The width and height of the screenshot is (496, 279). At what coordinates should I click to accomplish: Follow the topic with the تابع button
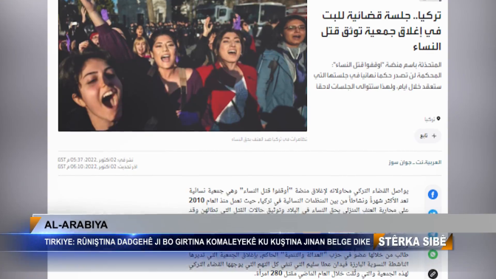428,136
